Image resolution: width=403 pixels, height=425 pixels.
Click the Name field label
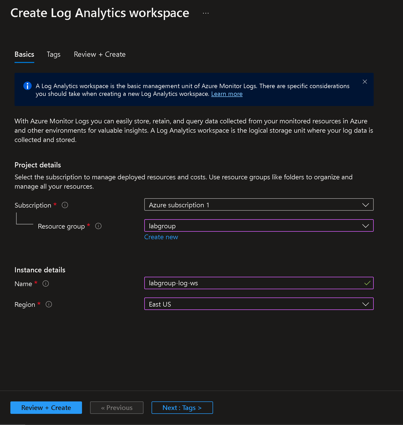[x=23, y=284]
